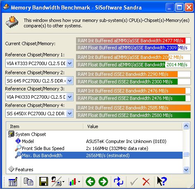Click the 'Reference Chipset/Memory 3:' label
Image resolution: width=195 pixels, height=189 pixels.
[x=35, y=89]
